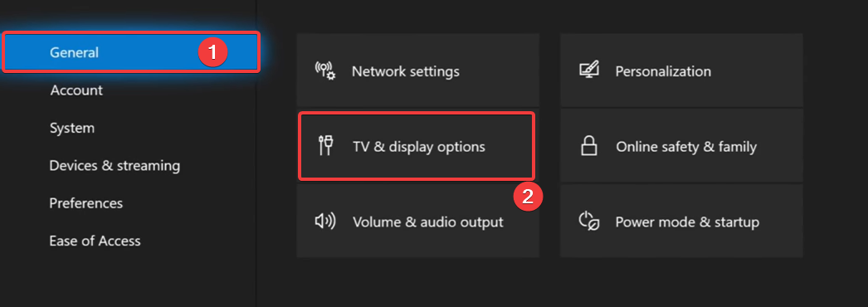Click the Volume speaker icon

pyautogui.click(x=325, y=222)
